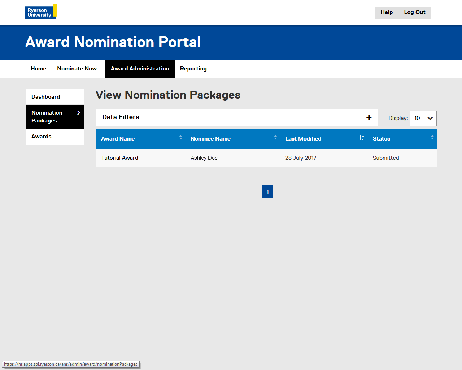The image size is (462, 370).
Task: Sort by Award Name arrows icon
Action: pyautogui.click(x=180, y=137)
